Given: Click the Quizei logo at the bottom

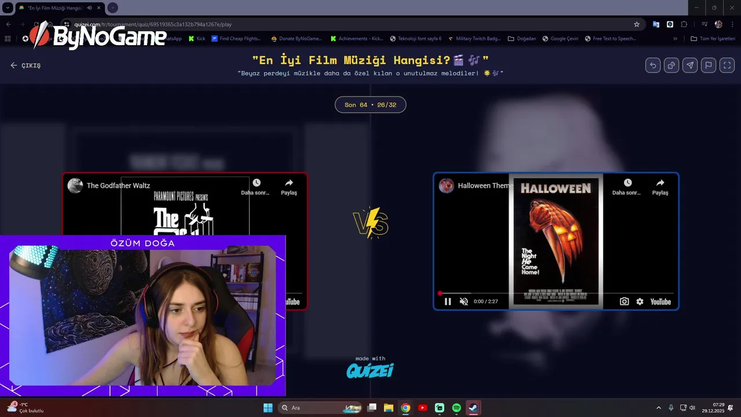Looking at the screenshot, I should point(370,370).
